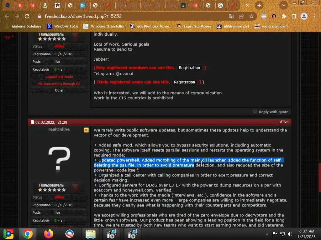
Task: Open the round red-white-blue logo taskbar app
Action: click(69, 234)
